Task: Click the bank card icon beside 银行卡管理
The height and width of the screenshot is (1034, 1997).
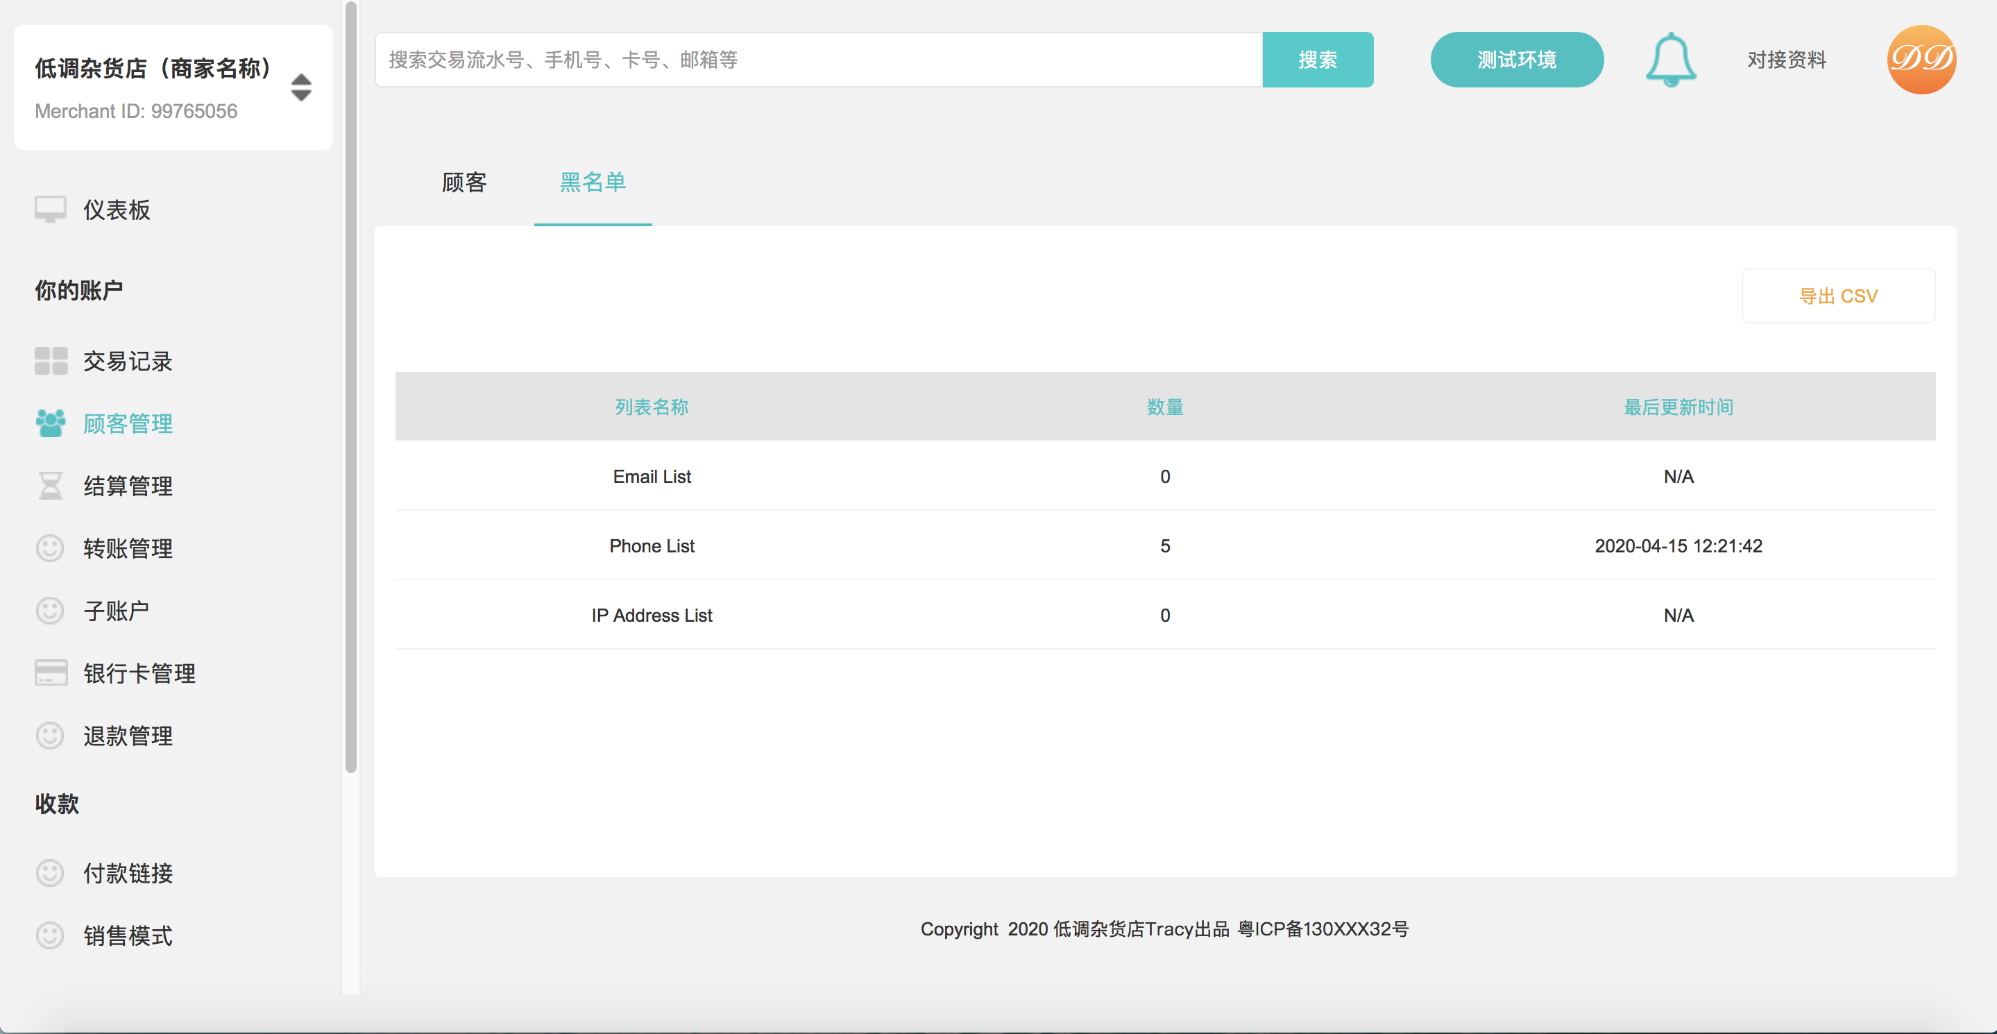Action: click(x=51, y=673)
